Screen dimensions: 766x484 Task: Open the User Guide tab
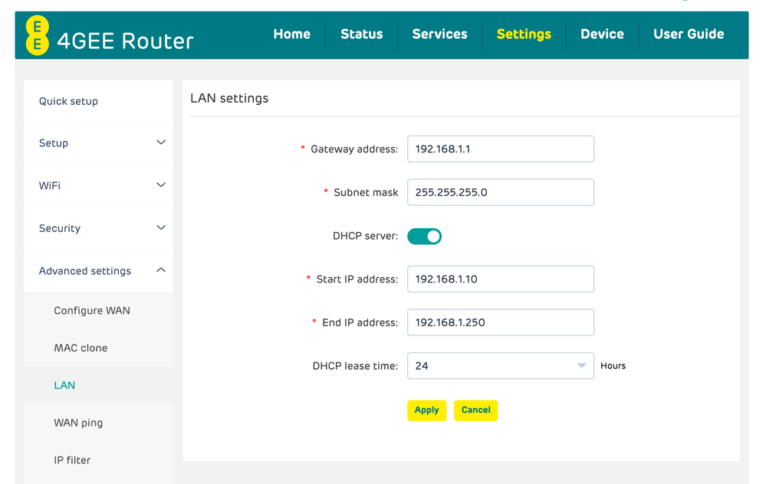tap(689, 34)
